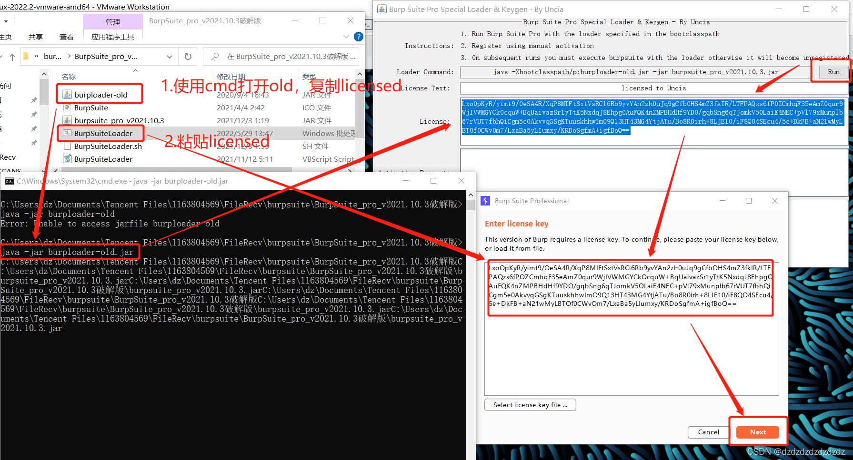Click the bur... breadcrumb segment
The image size is (853, 460).
pos(52,56)
